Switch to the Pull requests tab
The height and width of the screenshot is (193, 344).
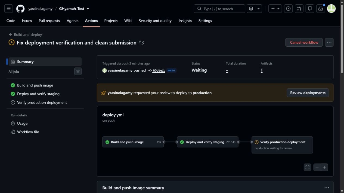point(49,21)
